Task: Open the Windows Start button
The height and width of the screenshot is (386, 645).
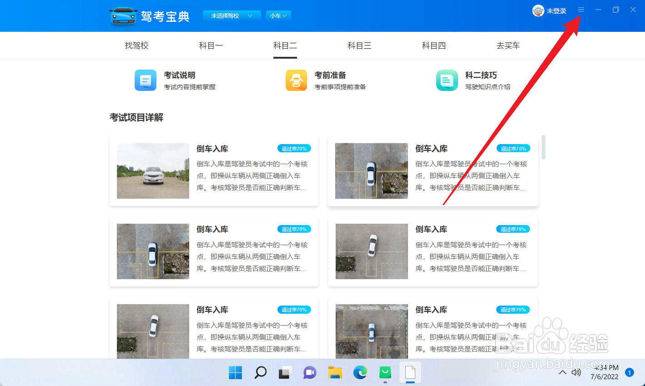Action: coord(235,373)
